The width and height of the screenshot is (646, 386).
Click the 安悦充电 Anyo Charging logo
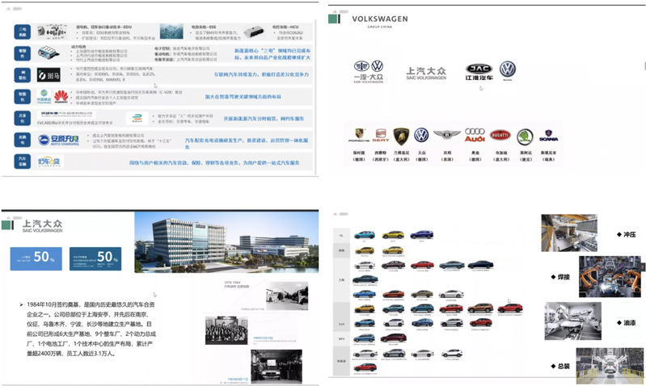click(x=58, y=140)
